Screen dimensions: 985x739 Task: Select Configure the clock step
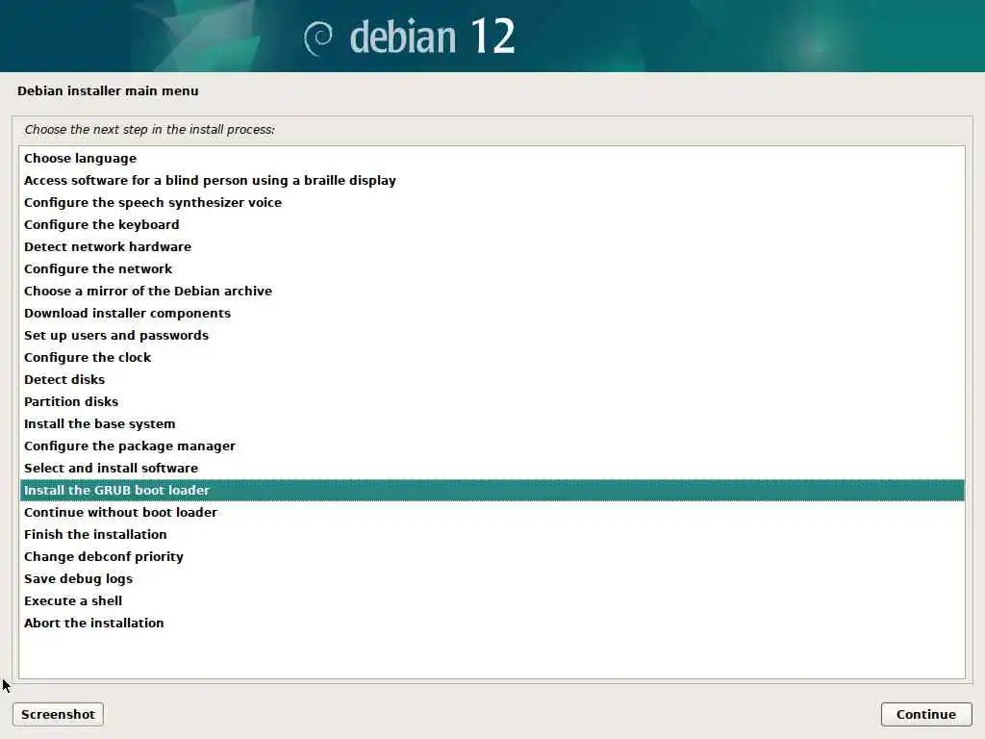coord(492,358)
